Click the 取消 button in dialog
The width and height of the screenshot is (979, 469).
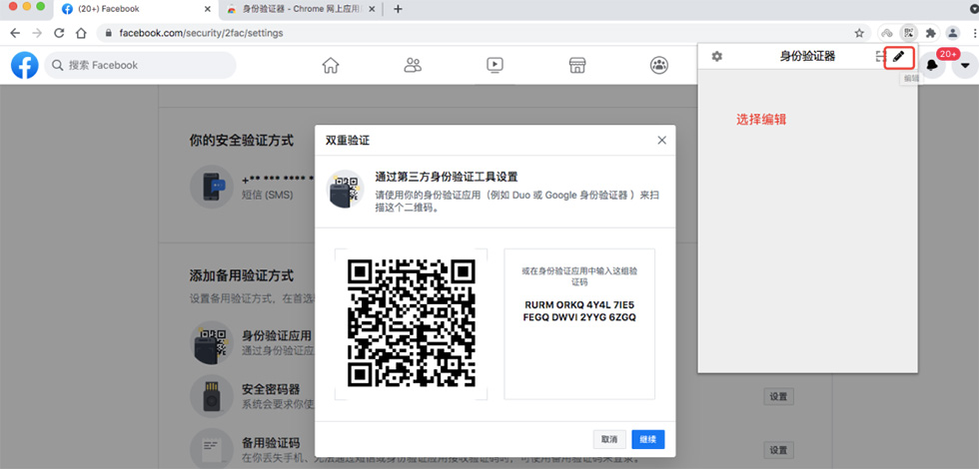pos(608,439)
